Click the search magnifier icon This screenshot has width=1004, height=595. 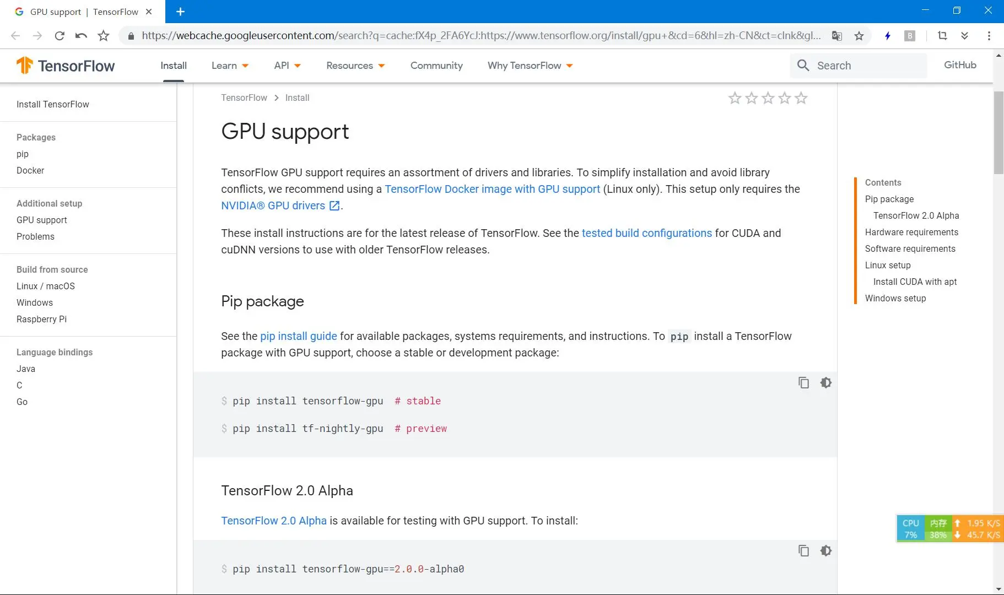[803, 66]
